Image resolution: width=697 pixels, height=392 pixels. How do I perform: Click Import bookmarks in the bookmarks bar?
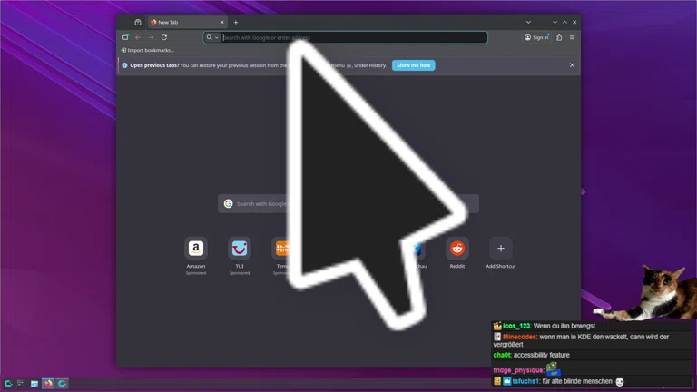click(148, 50)
